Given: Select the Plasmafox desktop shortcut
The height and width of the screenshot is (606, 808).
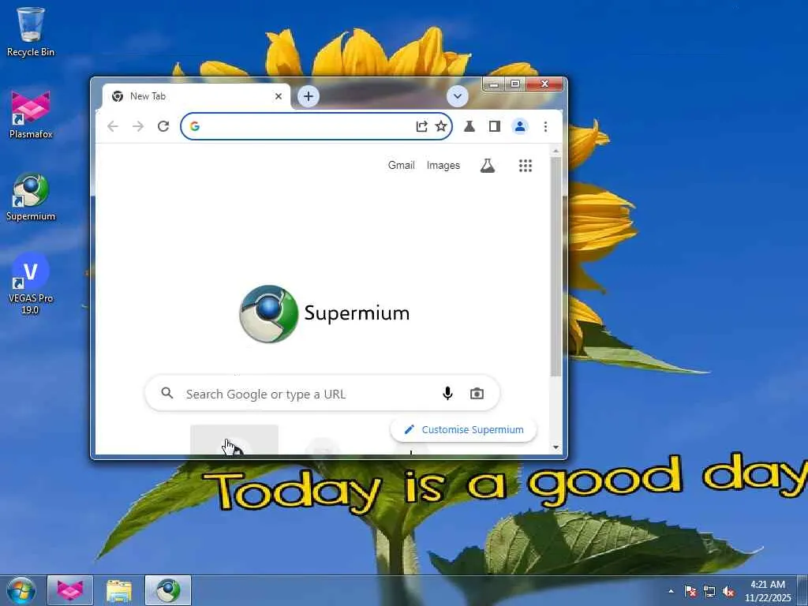Looking at the screenshot, I should 31,114.
